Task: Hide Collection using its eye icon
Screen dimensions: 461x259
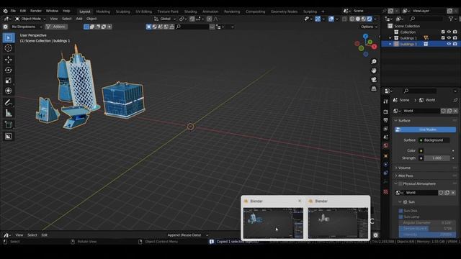Action: click(x=449, y=32)
